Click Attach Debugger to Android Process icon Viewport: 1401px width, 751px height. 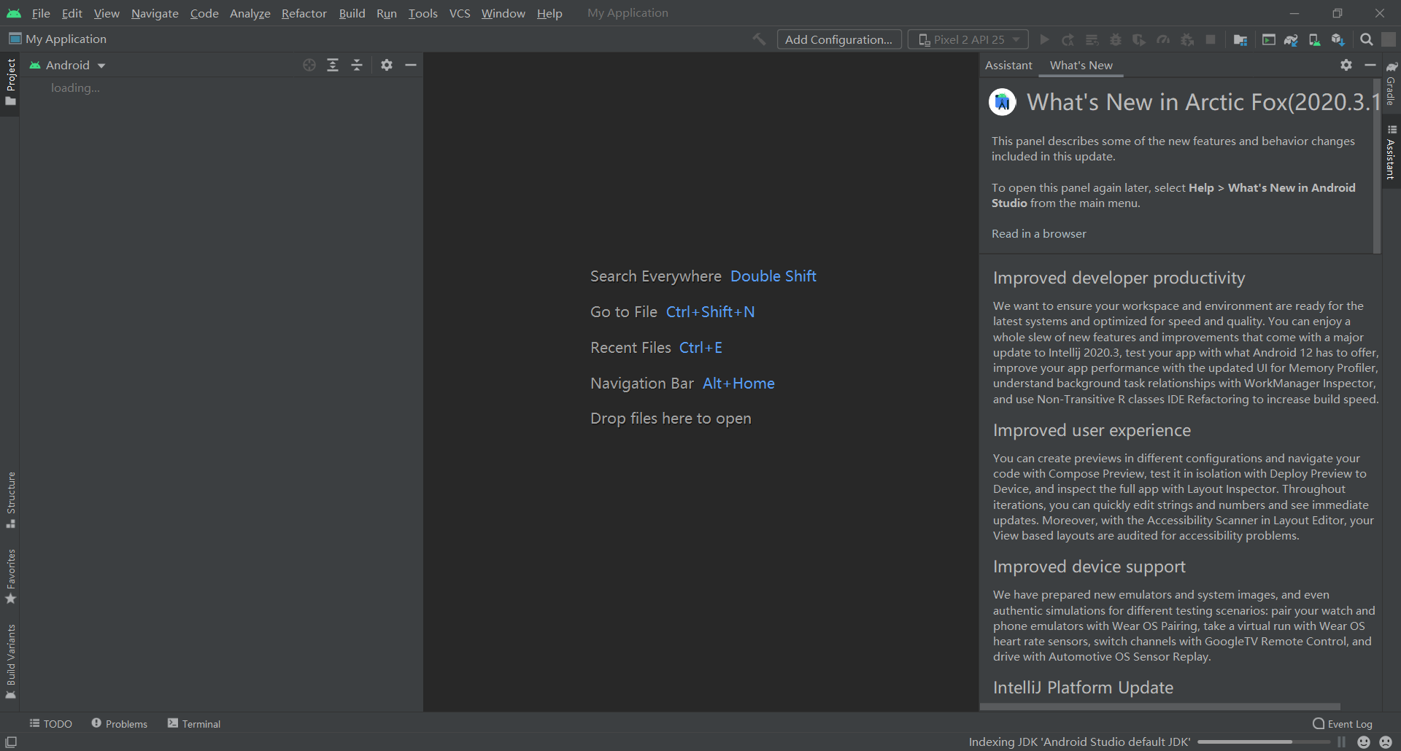point(1187,39)
